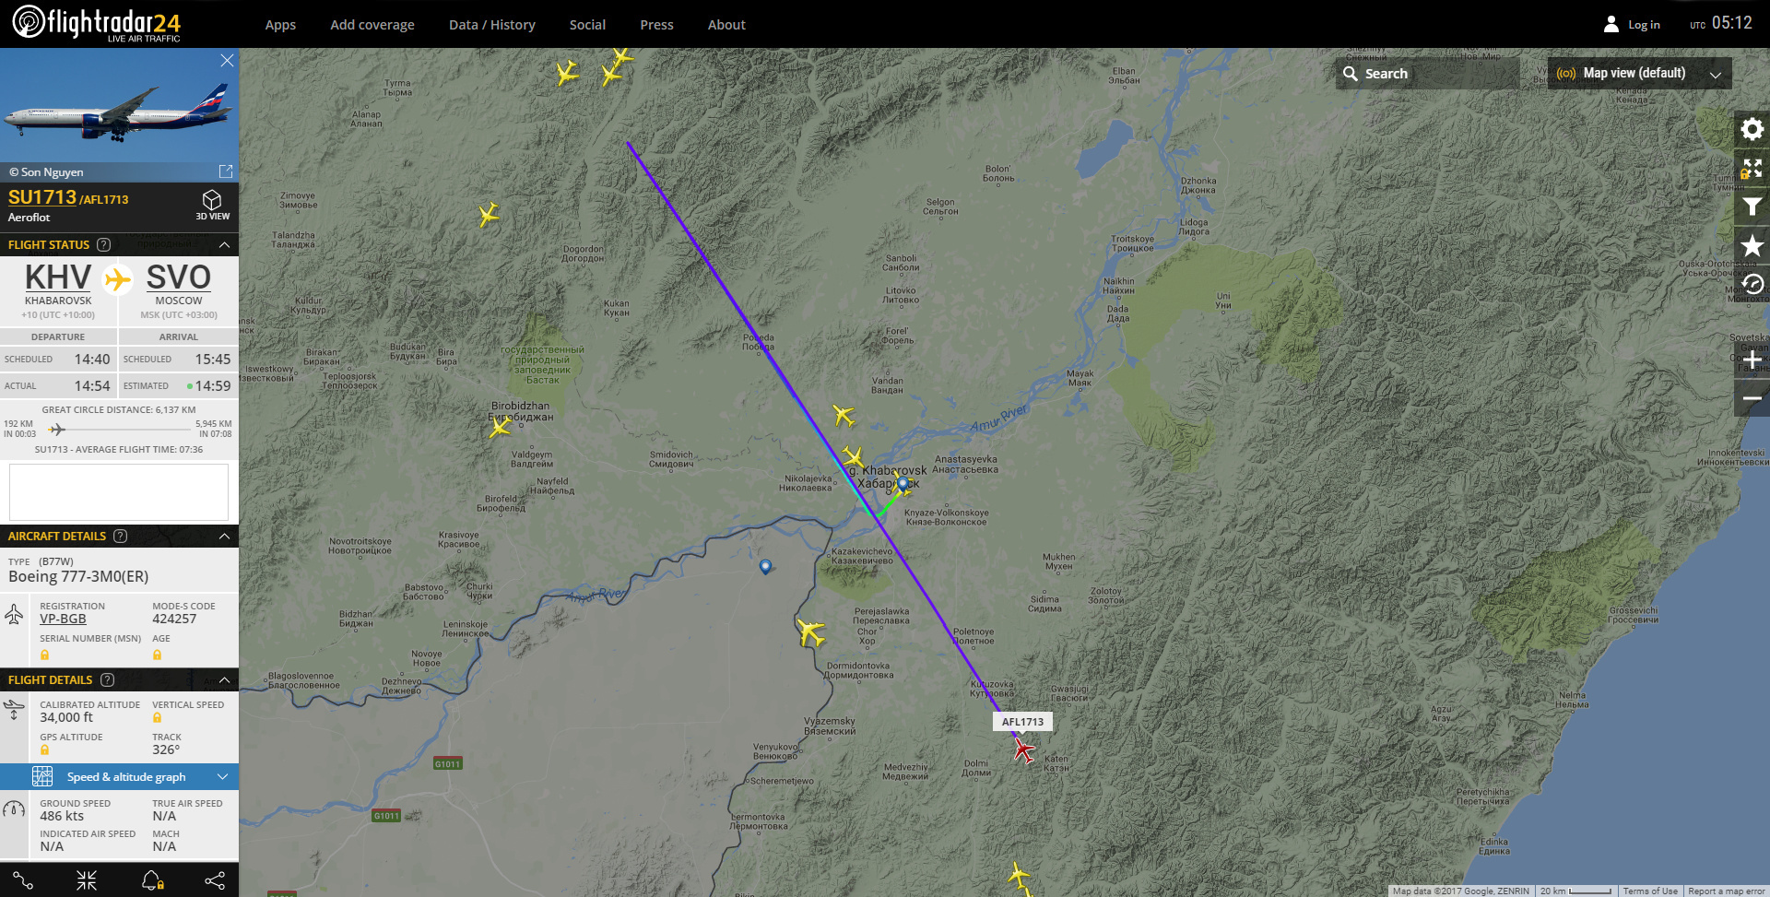Click the alert bell icon
This screenshot has width=1770, height=897.
click(x=152, y=880)
